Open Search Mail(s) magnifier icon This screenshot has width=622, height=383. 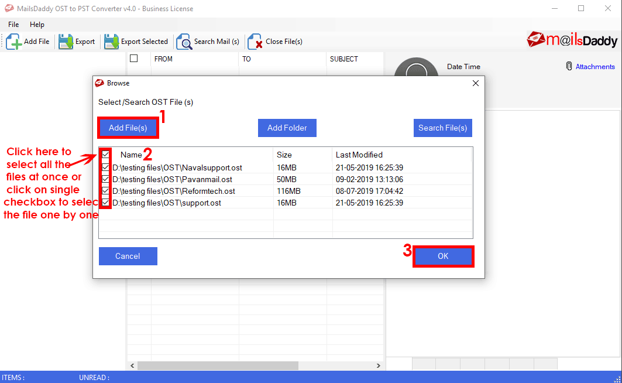[184, 42]
